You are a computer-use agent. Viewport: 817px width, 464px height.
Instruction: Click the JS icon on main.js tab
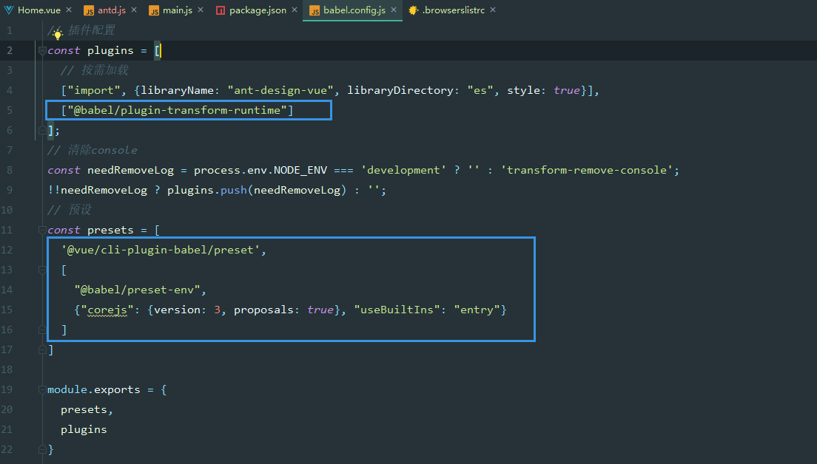pyautogui.click(x=154, y=10)
